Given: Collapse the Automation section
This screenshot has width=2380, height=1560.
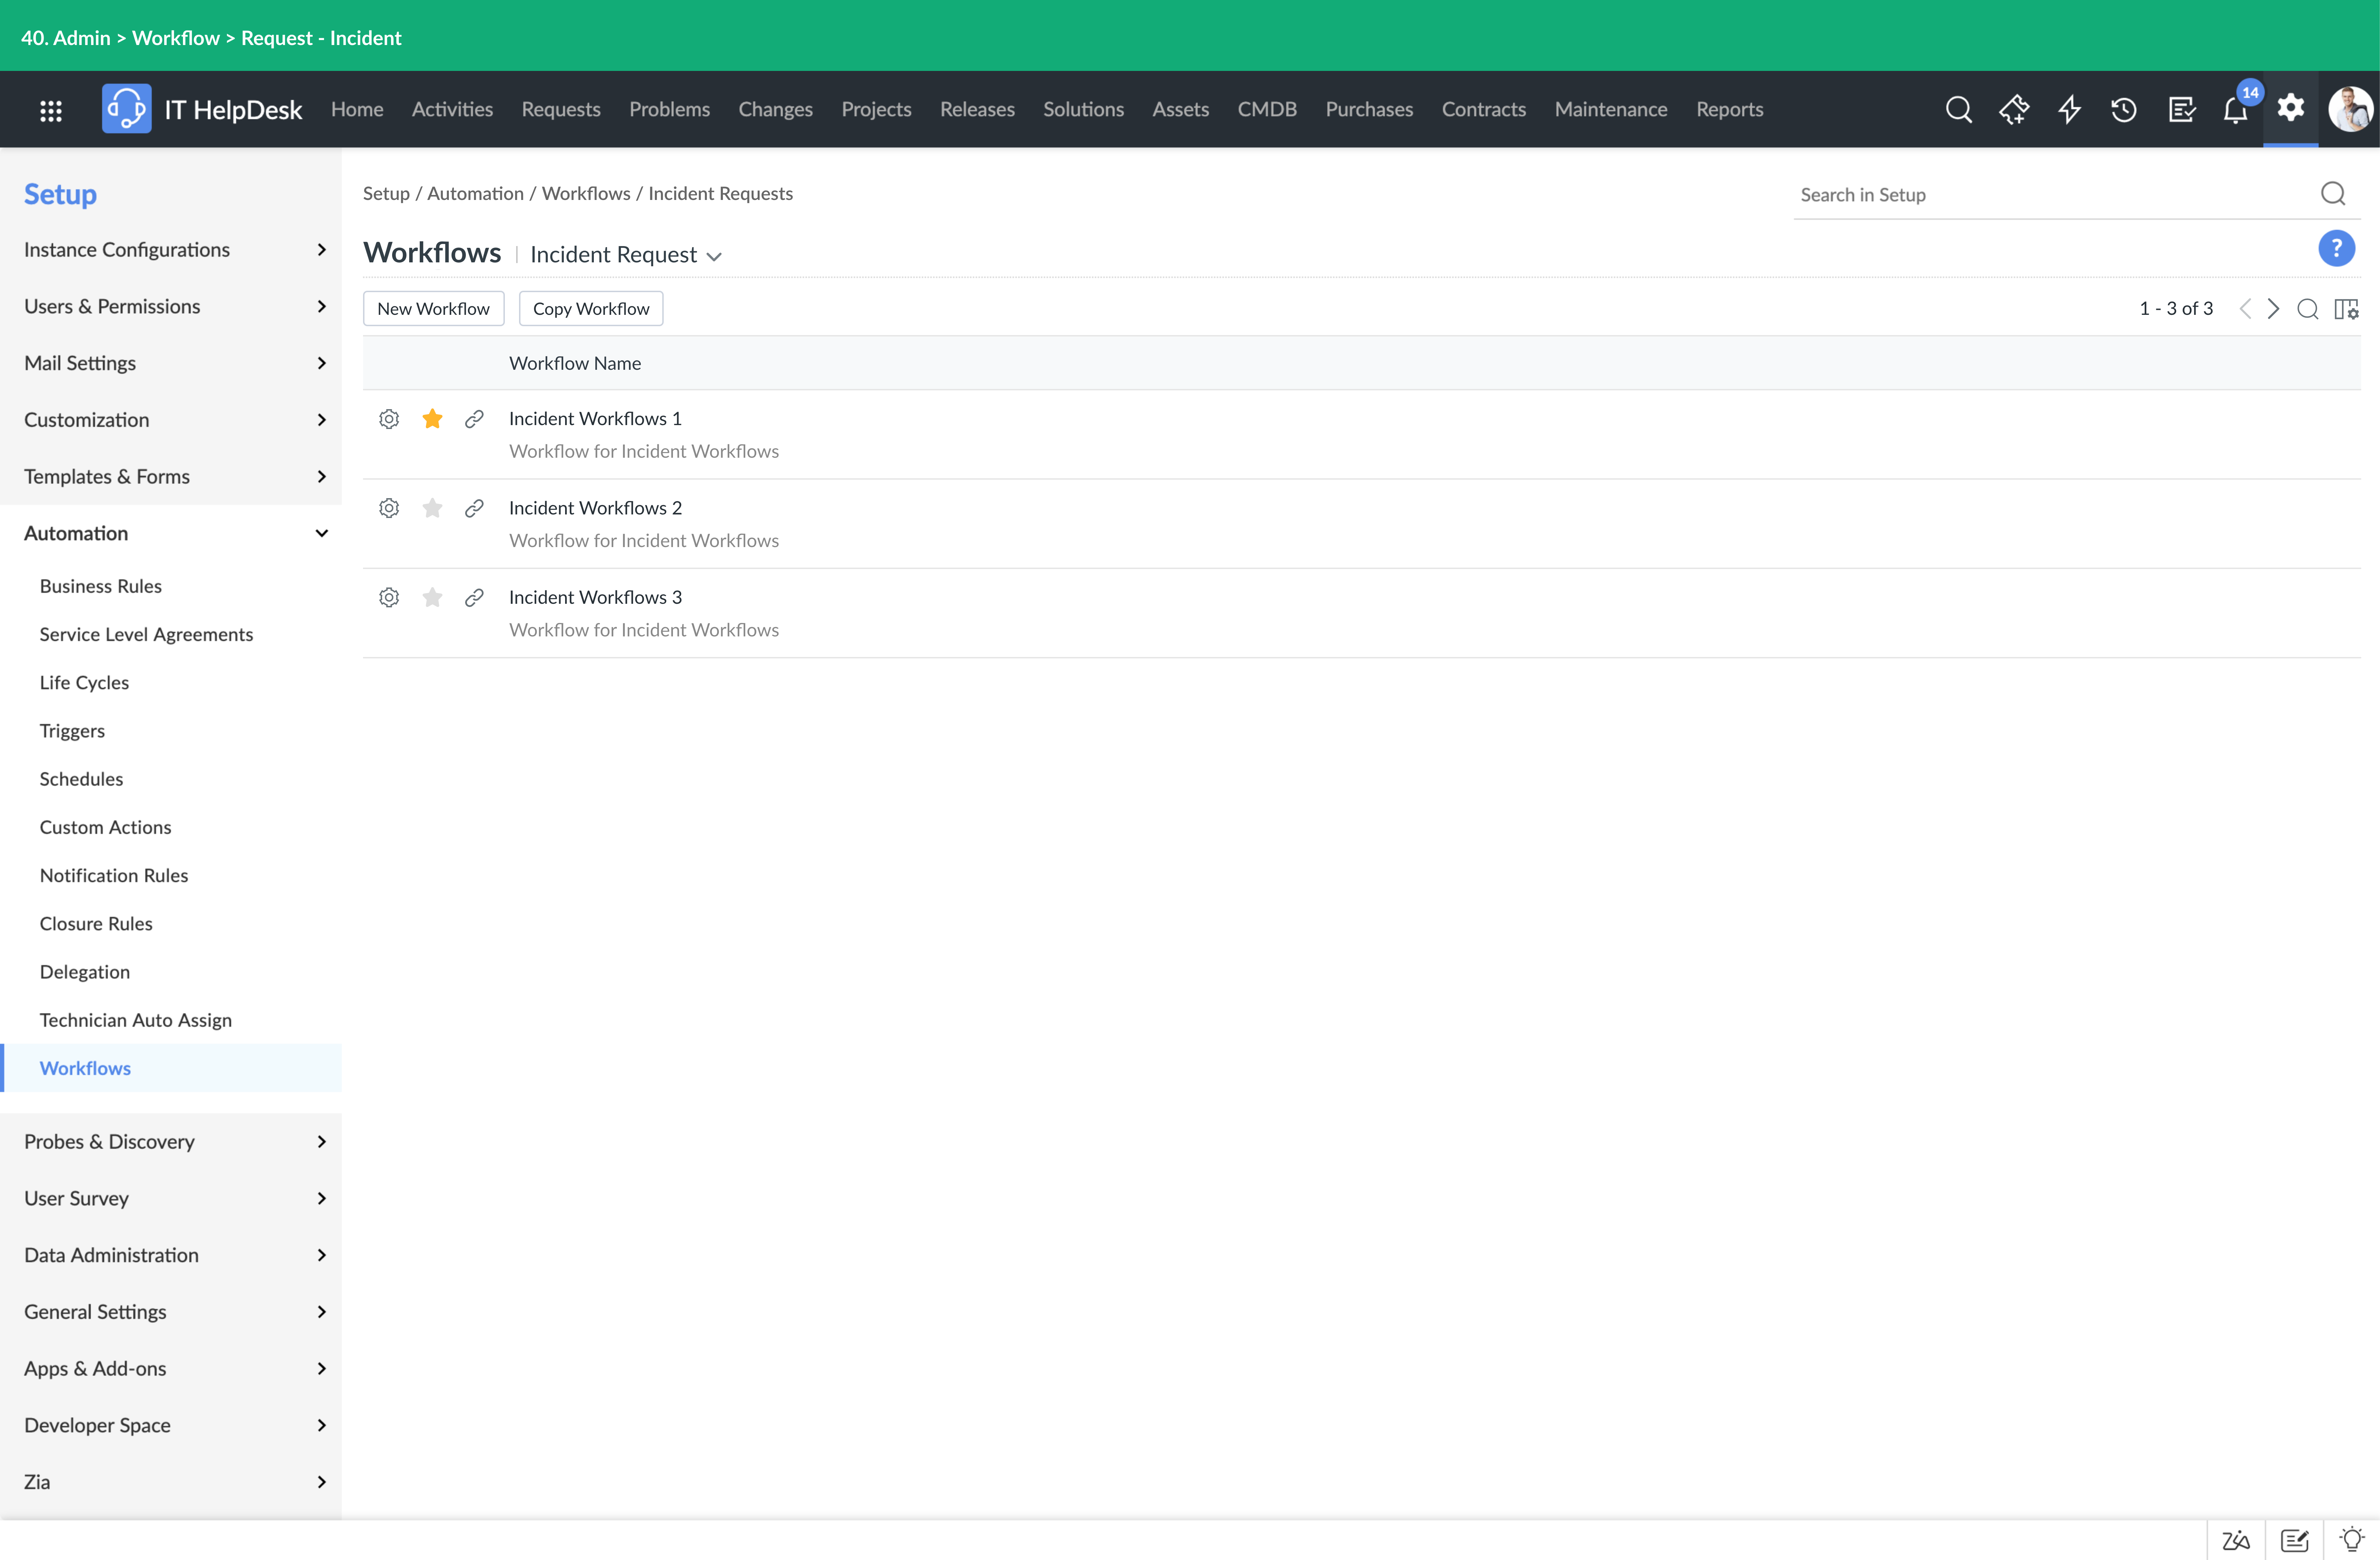Looking at the screenshot, I should pyautogui.click(x=171, y=533).
